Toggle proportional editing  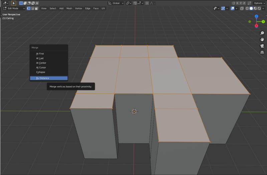(x=147, y=3)
